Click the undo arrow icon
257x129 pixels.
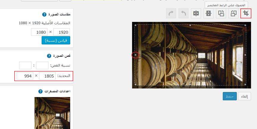click(184, 13)
